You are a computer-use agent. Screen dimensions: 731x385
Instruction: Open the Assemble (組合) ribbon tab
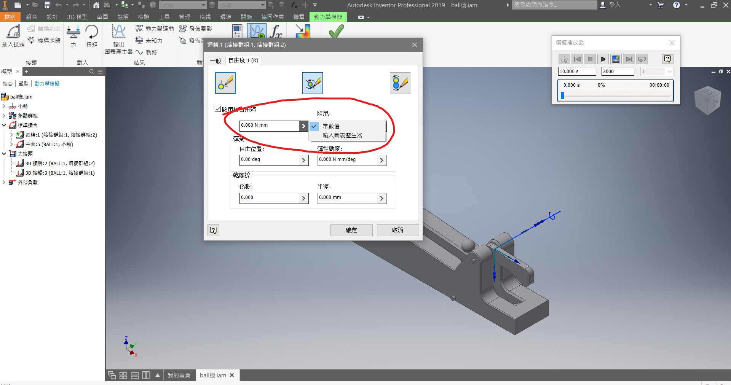(31, 17)
